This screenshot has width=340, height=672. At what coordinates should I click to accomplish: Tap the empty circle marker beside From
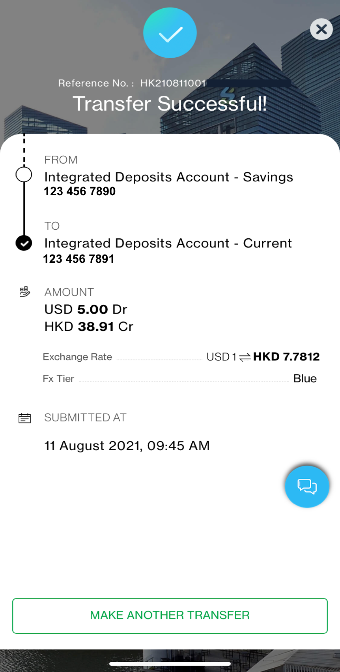coord(24,174)
